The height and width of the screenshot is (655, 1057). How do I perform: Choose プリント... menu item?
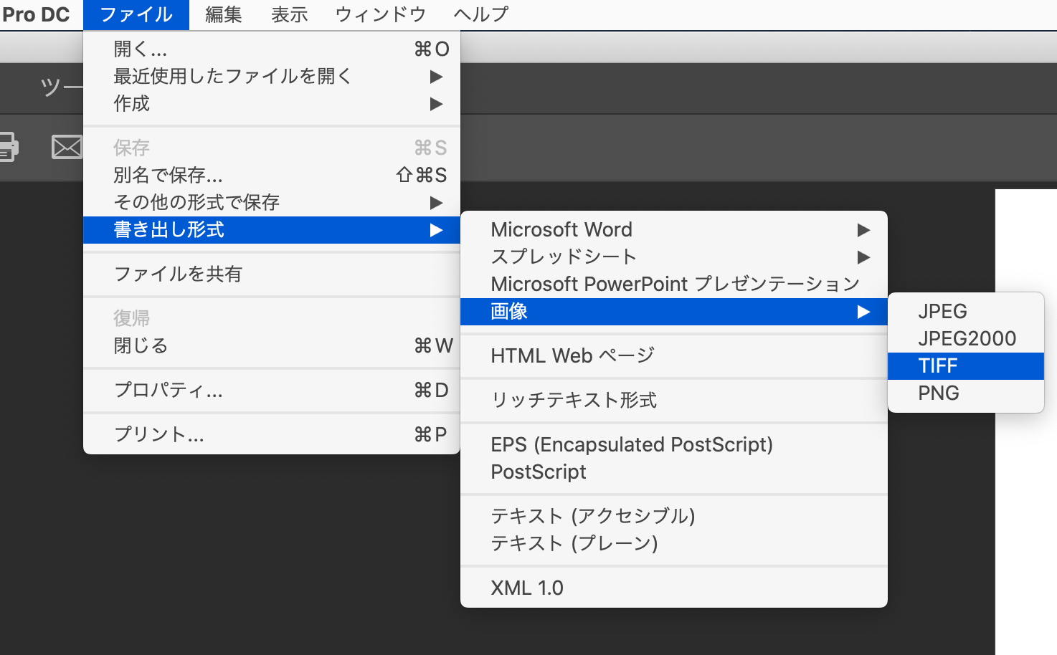coord(272,434)
